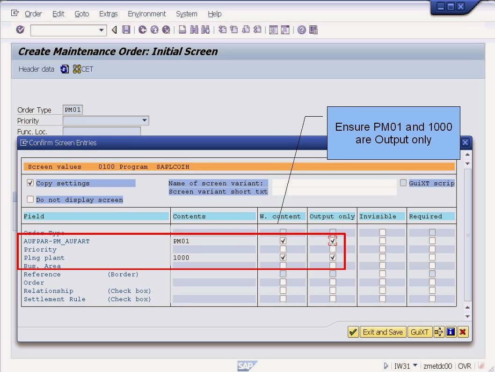495x372 pixels.
Task: Open the Find icon in the toolbar
Action: pyautogui.click(x=193, y=30)
